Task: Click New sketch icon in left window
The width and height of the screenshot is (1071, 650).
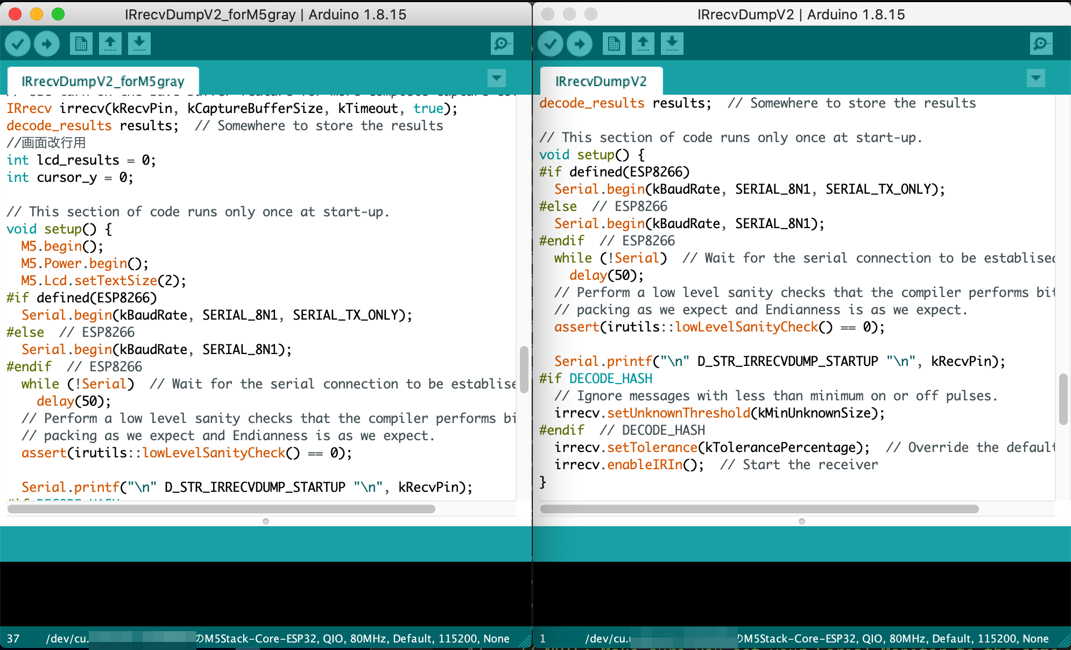Action: tap(81, 44)
